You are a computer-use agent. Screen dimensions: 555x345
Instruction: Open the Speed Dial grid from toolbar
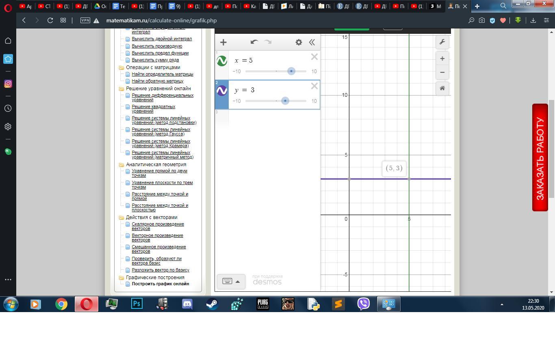coord(63,20)
